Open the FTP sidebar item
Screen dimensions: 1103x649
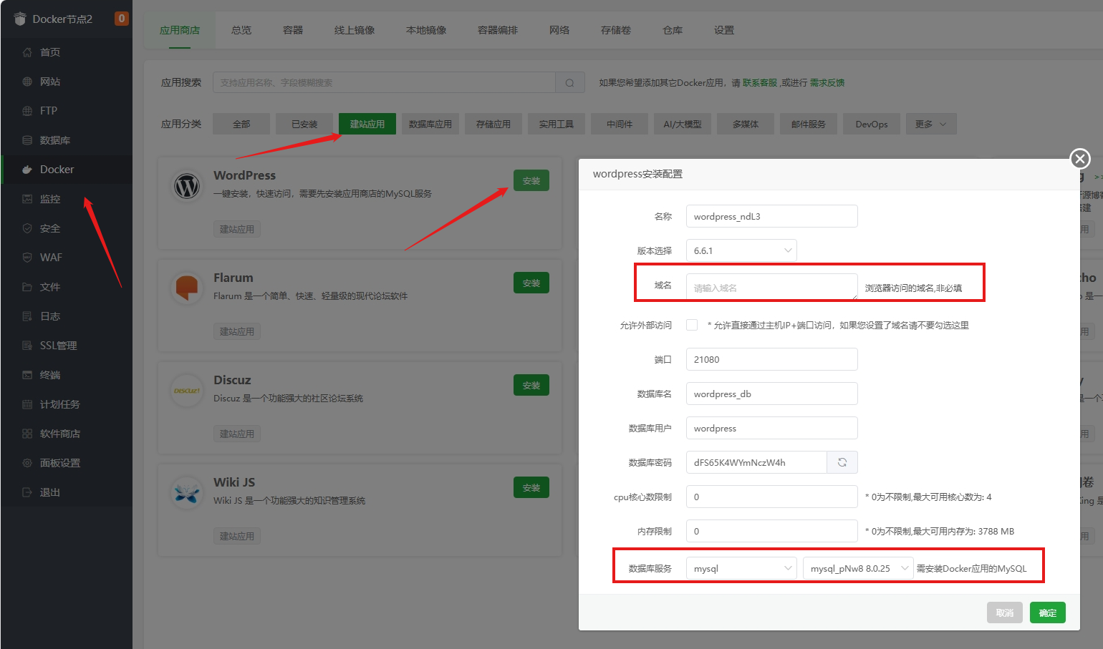(x=66, y=111)
